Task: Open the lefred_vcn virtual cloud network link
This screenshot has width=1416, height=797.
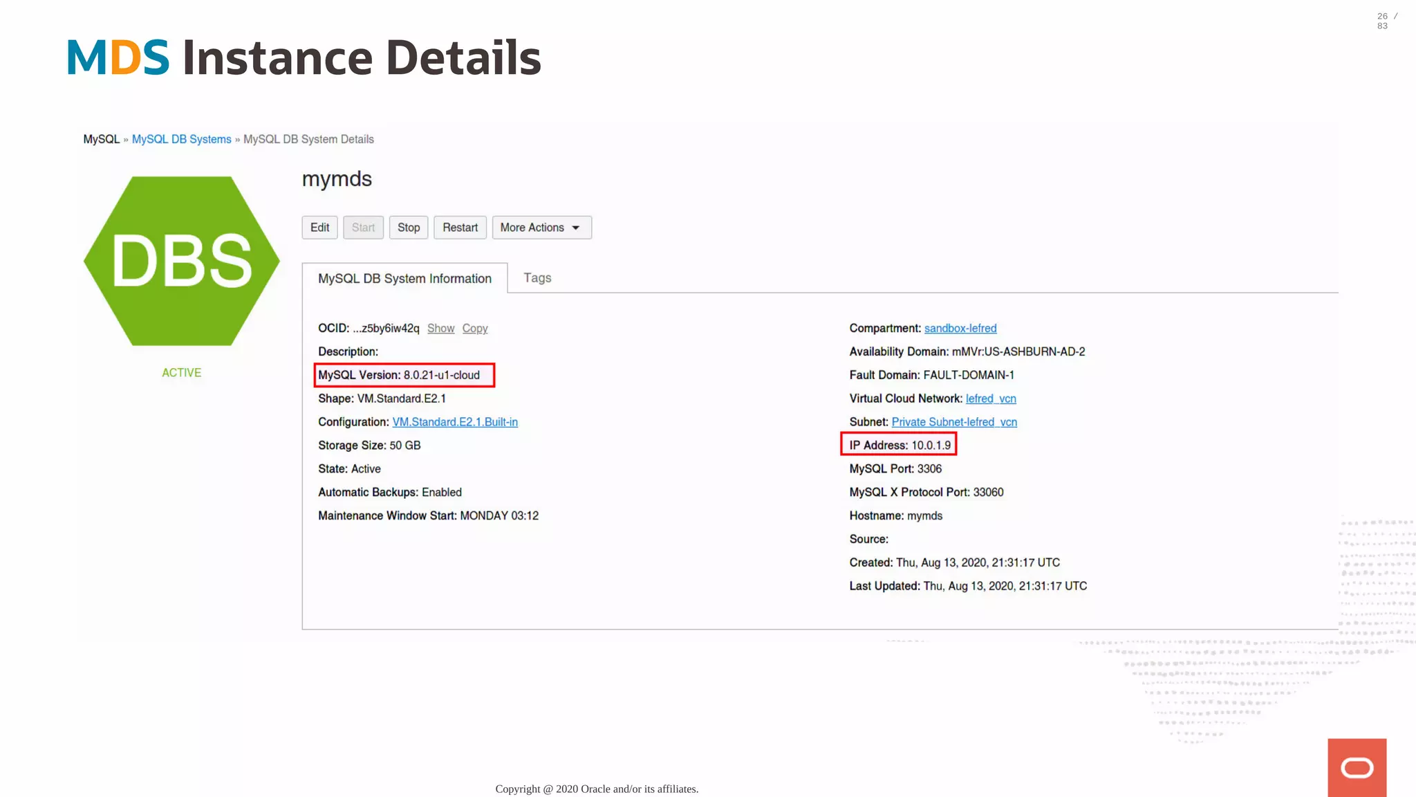Action: tap(991, 398)
